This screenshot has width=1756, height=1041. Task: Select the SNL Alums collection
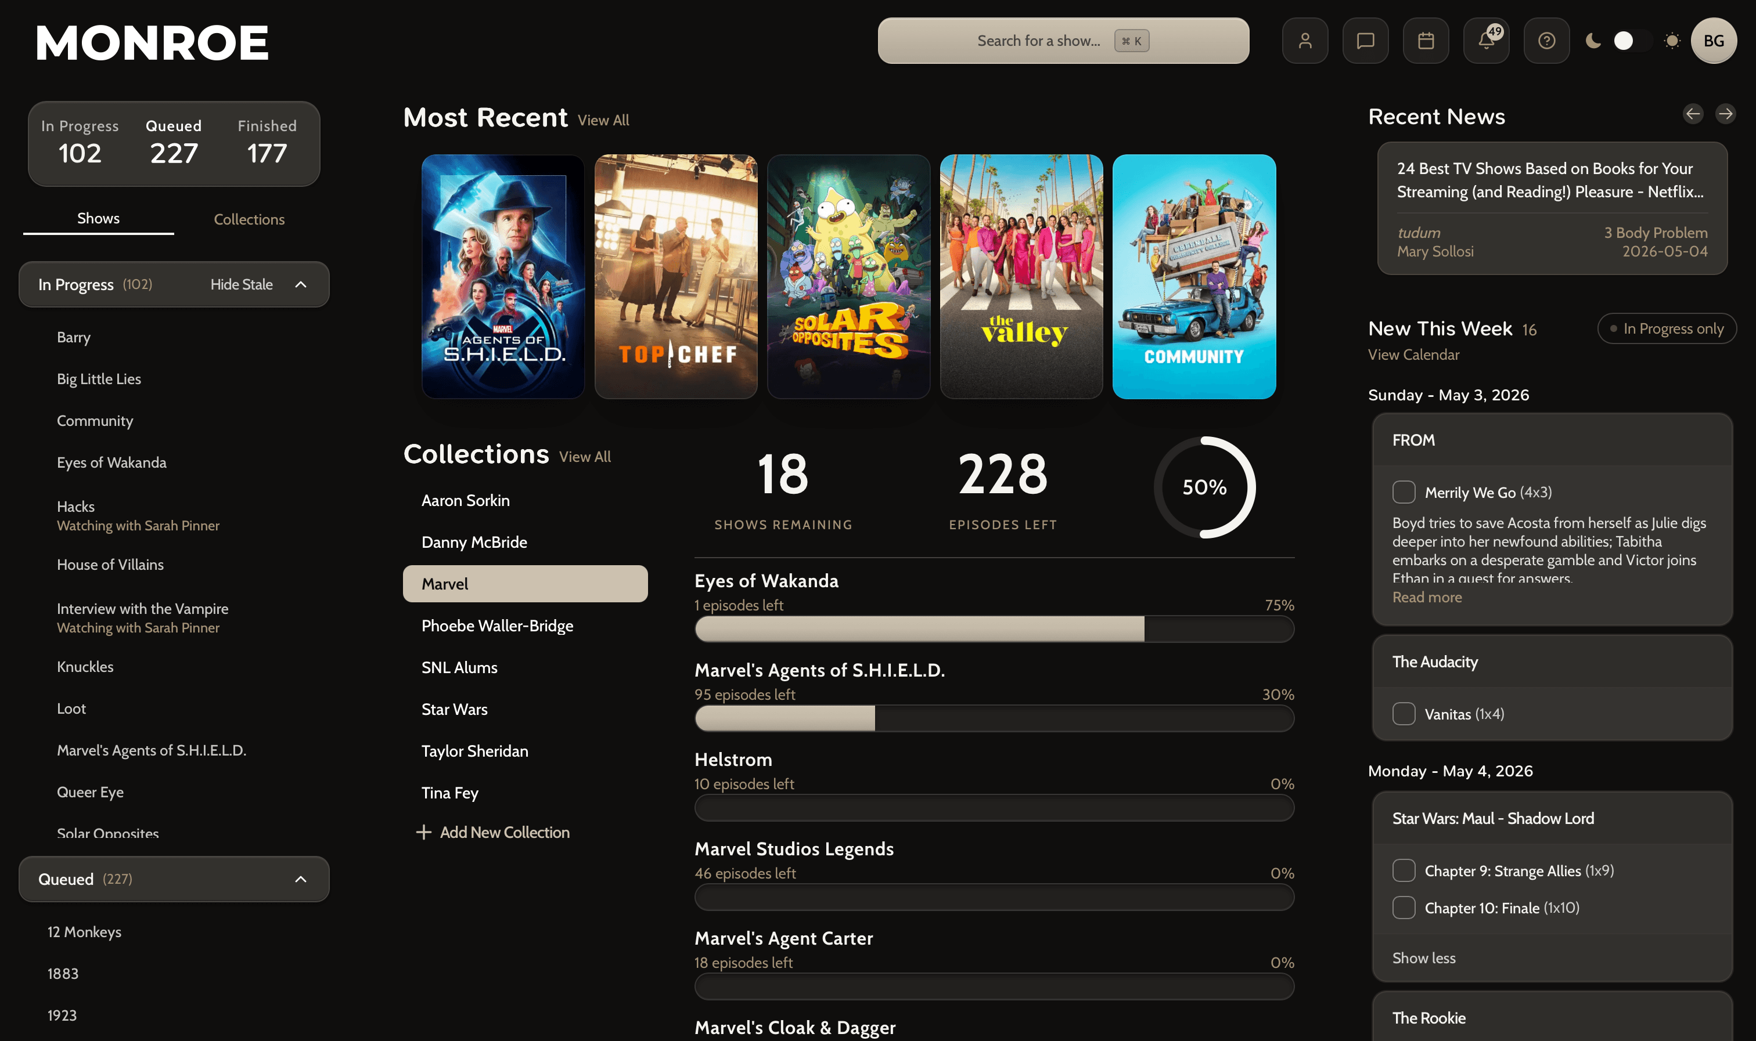point(525,667)
